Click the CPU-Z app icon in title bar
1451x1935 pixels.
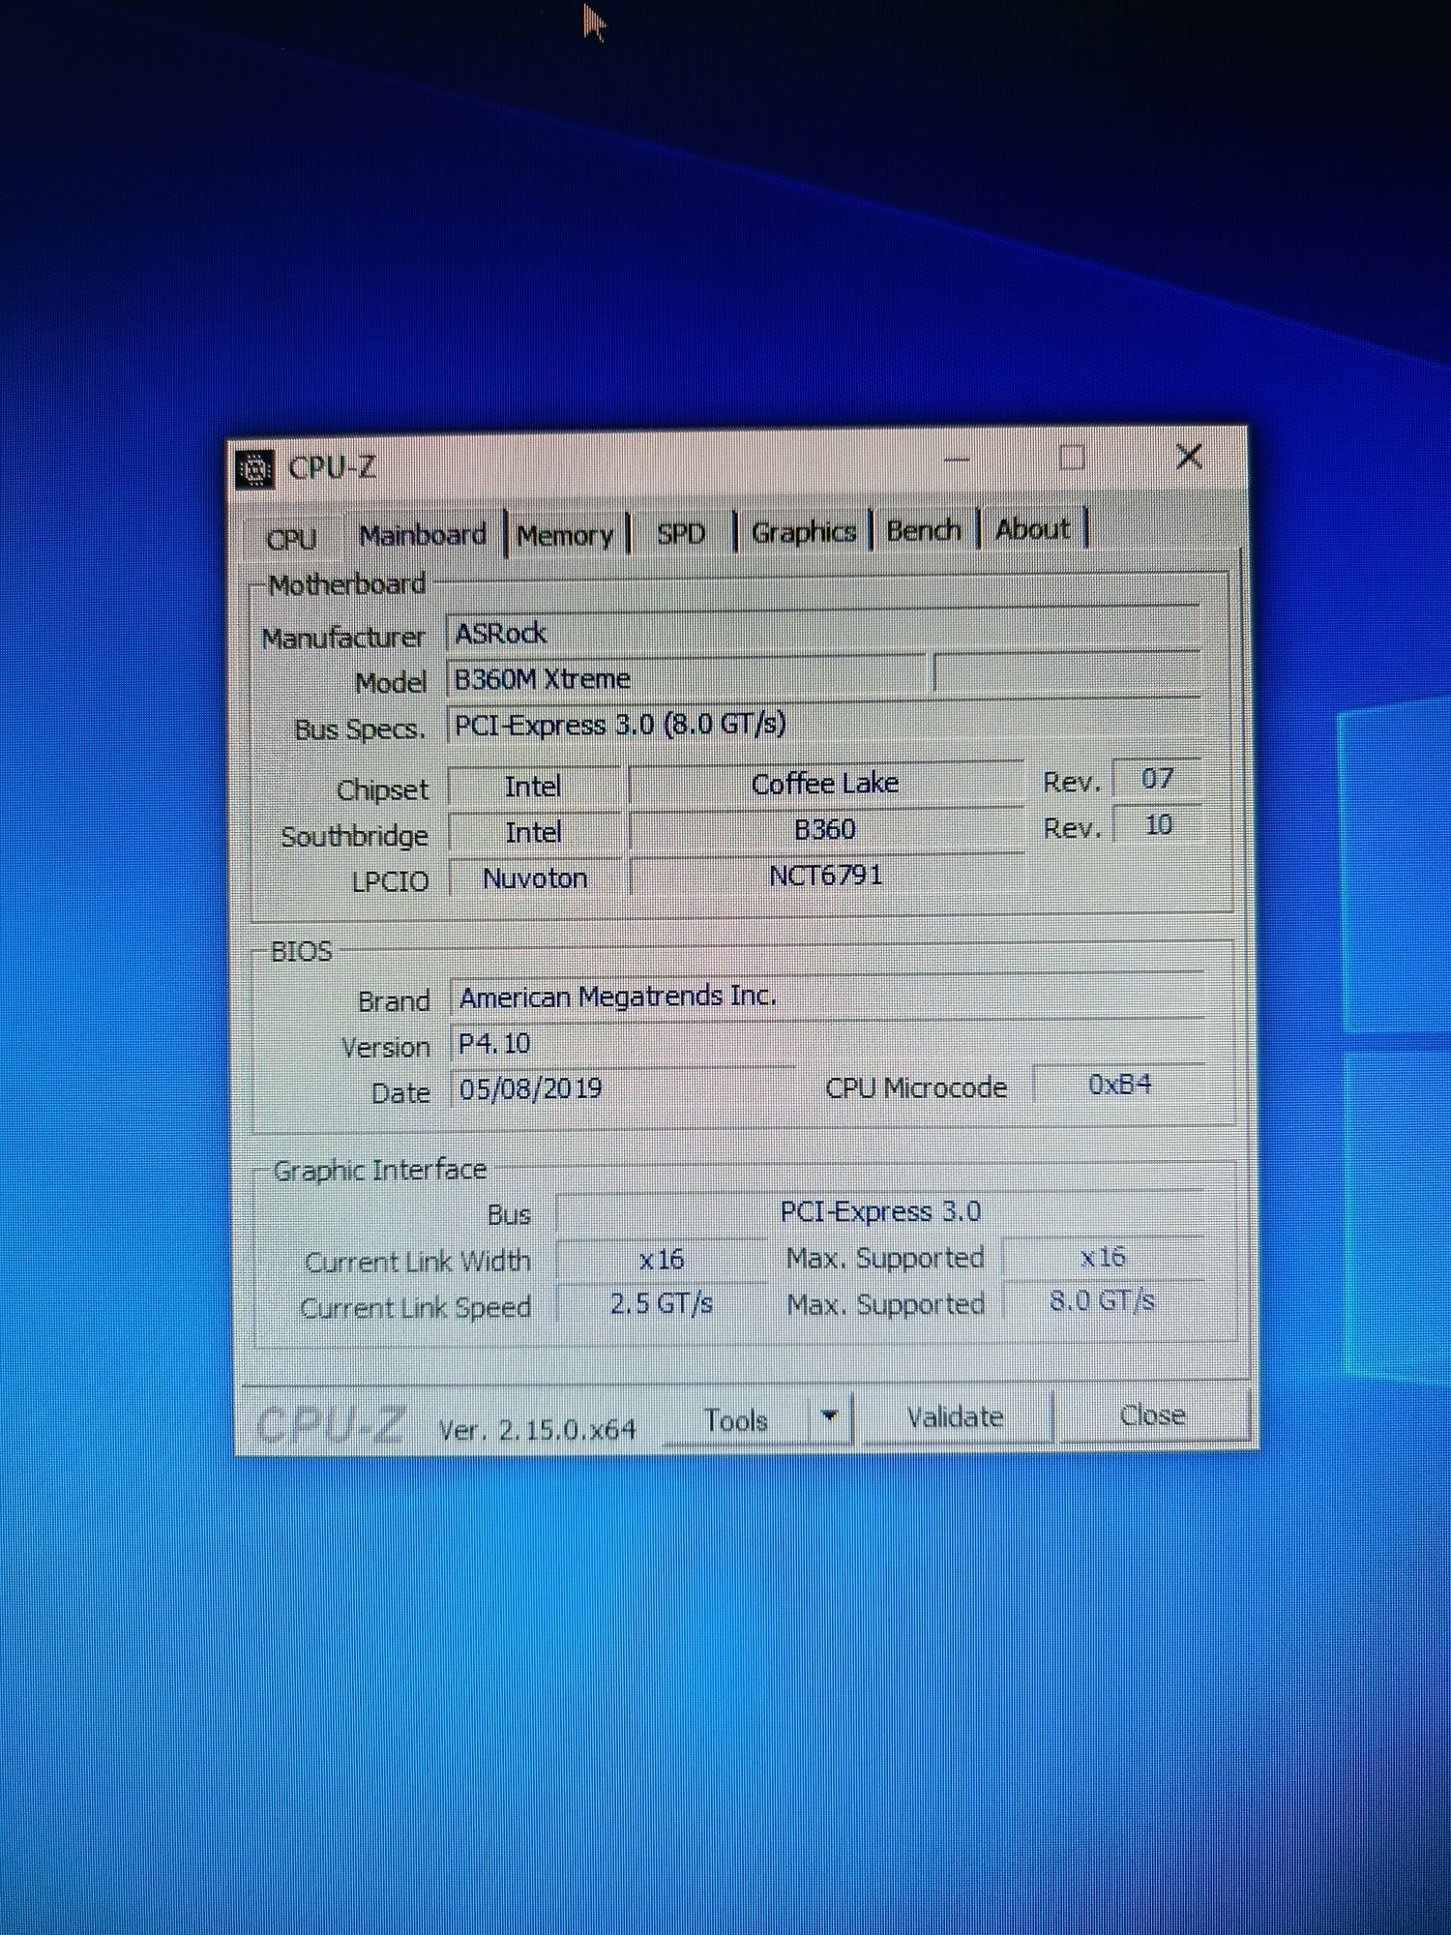pos(255,470)
